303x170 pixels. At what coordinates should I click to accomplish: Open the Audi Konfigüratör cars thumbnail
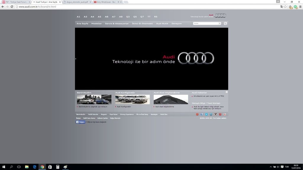[x=132, y=99]
